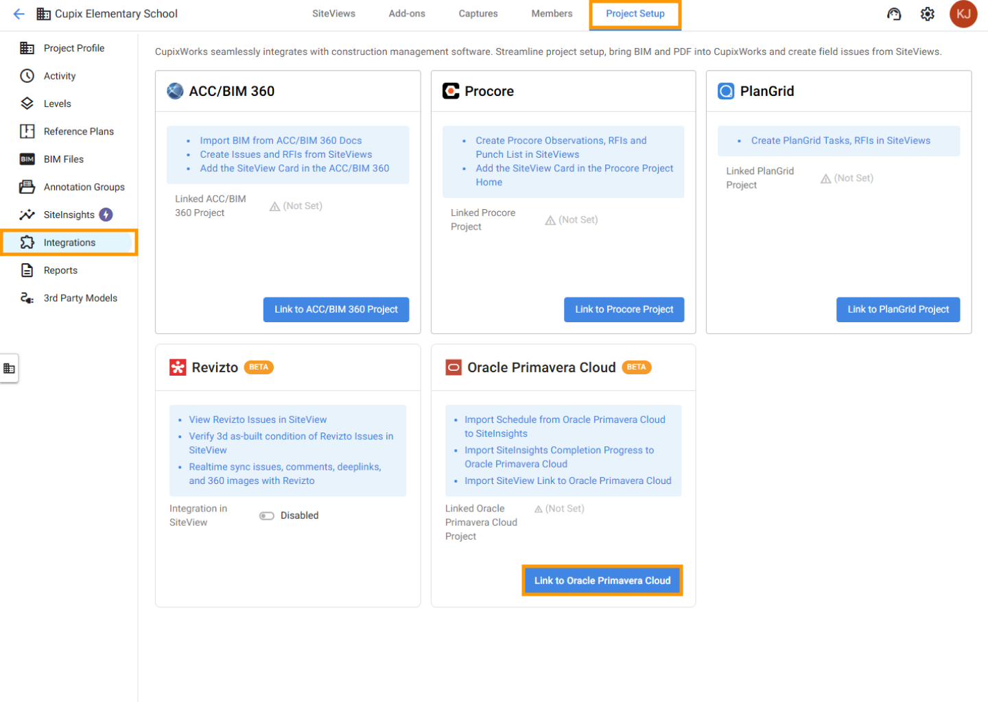
Task: Click the back arrow icon
Action: pyautogui.click(x=19, y=14)
